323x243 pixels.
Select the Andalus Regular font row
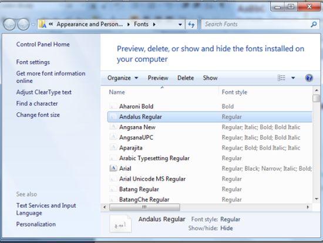tap(210, 117)
